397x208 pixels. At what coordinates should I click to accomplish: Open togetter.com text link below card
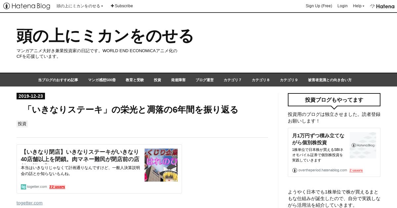(29, 203)
